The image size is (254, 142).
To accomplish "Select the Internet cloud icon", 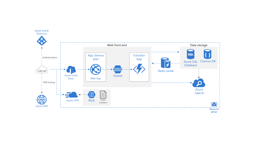I will (42, 70).
